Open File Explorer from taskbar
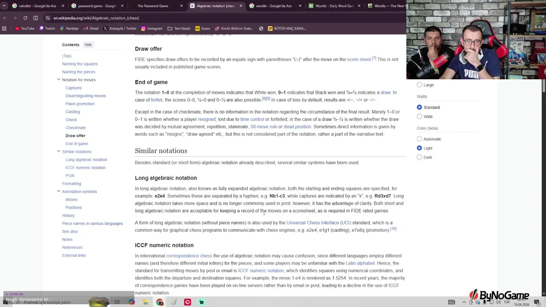 pyautogui.click(x=145, y=302)
